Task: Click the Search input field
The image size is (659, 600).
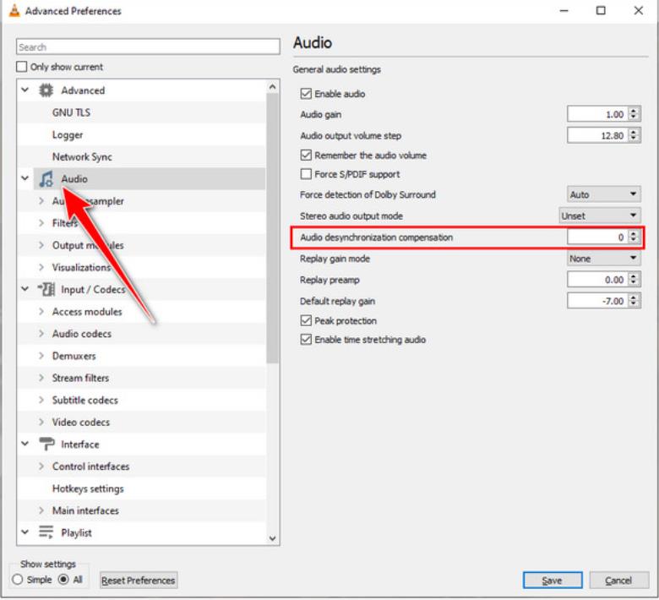Action: click(148, 46)
